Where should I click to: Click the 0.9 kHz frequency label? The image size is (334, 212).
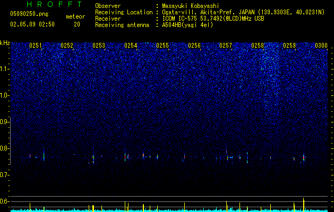point(4,122)
